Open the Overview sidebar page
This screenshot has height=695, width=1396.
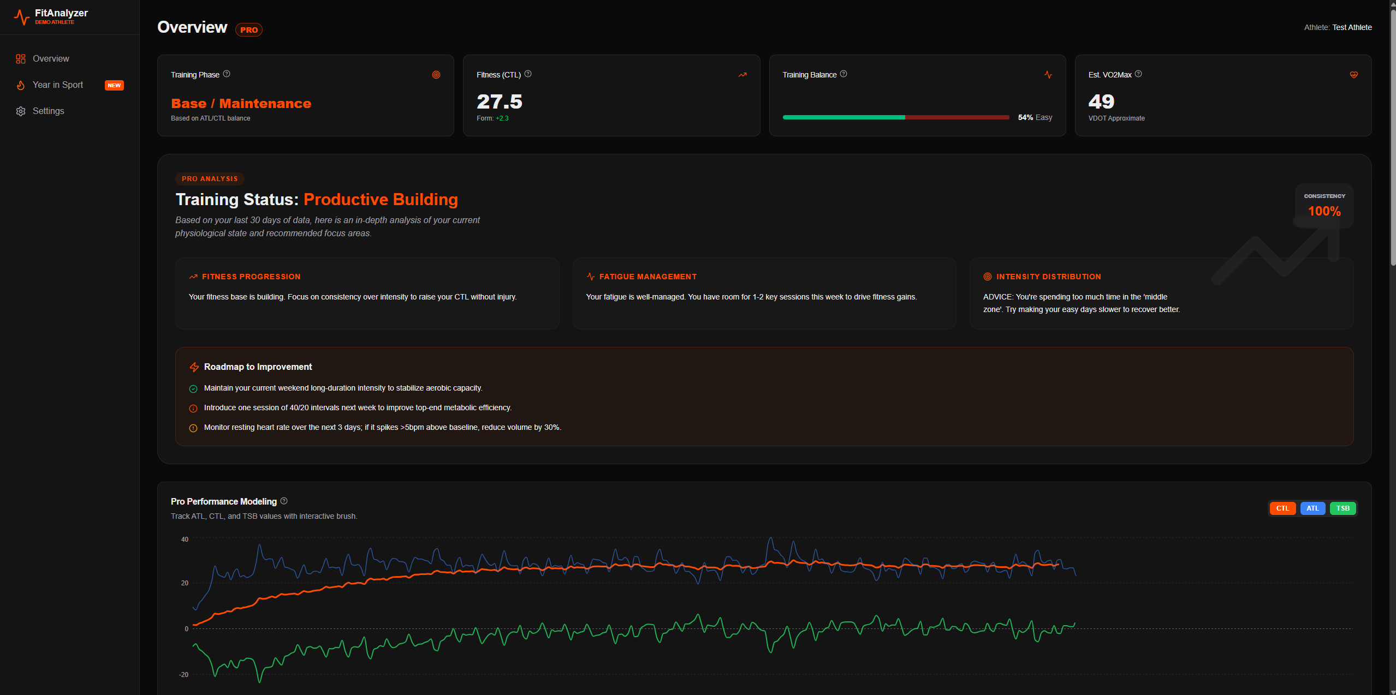click(51, 59)
